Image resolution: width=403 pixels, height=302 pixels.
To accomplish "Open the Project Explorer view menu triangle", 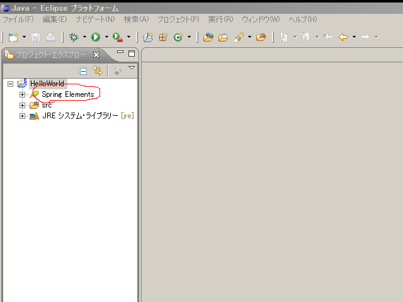I will point(132,68).
